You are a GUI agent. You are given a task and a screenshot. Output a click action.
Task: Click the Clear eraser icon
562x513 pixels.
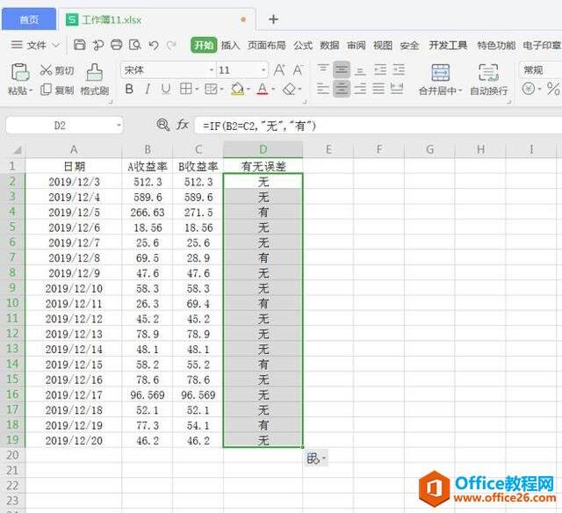[x=289, y=90]
